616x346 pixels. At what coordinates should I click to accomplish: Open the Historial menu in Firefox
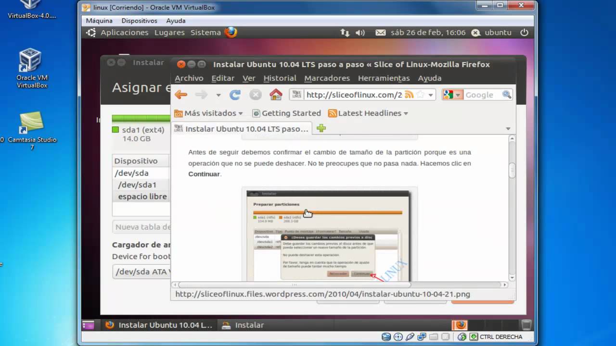[280, 78]
